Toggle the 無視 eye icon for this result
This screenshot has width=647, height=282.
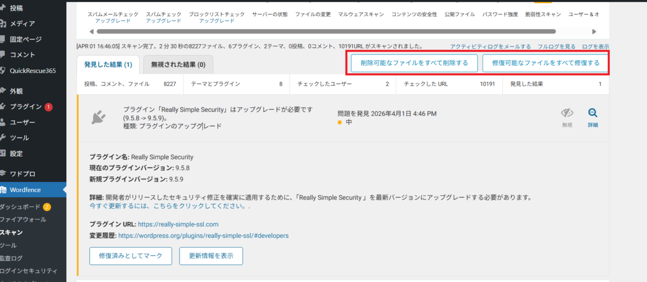[x=567, y=113]
